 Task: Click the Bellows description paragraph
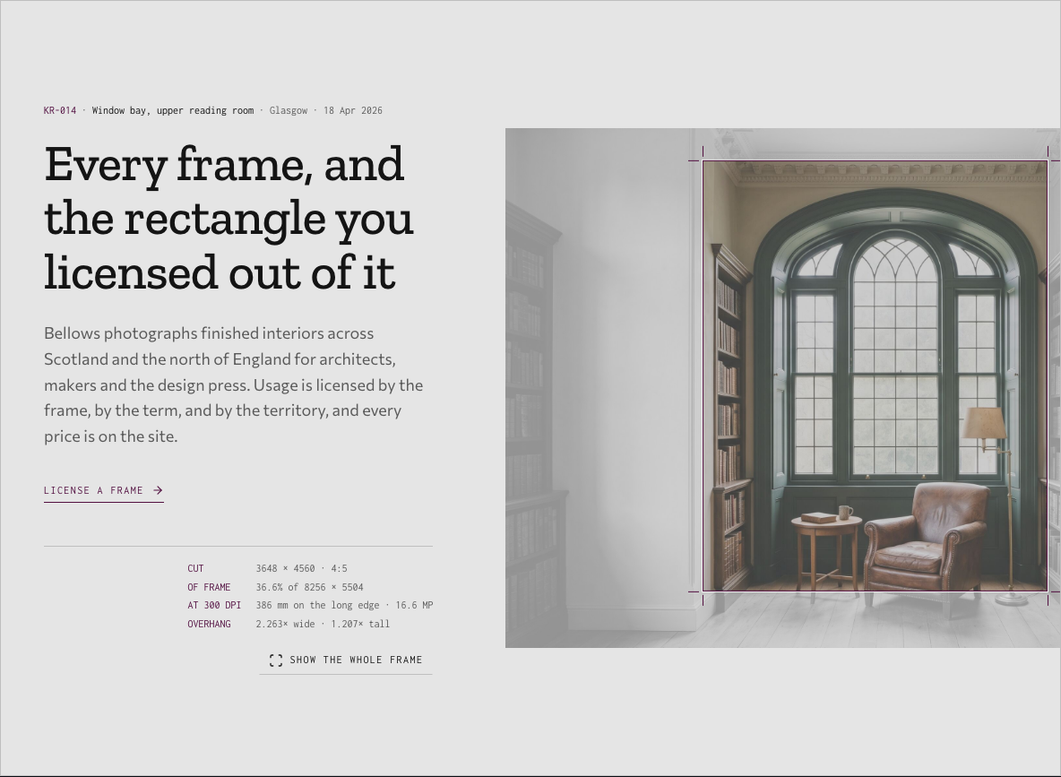coord(234,384)
